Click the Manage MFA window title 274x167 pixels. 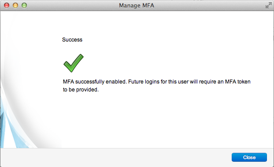(x=137, y=5)
